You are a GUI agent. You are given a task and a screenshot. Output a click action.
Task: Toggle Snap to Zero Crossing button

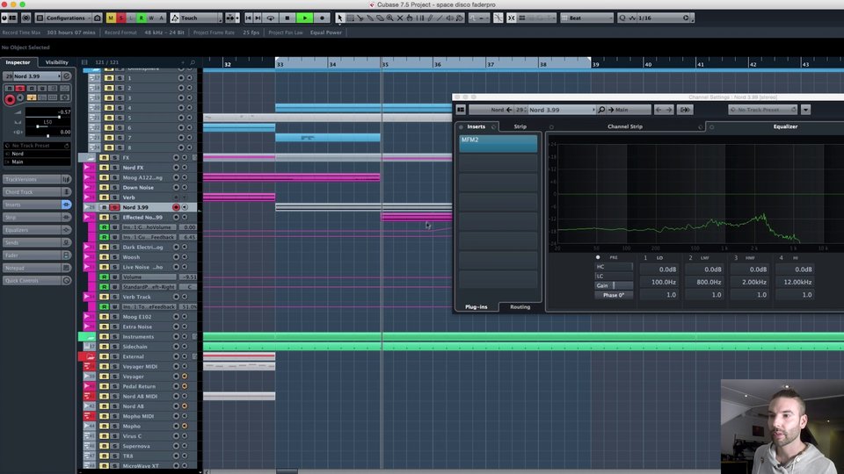point(498,18)
